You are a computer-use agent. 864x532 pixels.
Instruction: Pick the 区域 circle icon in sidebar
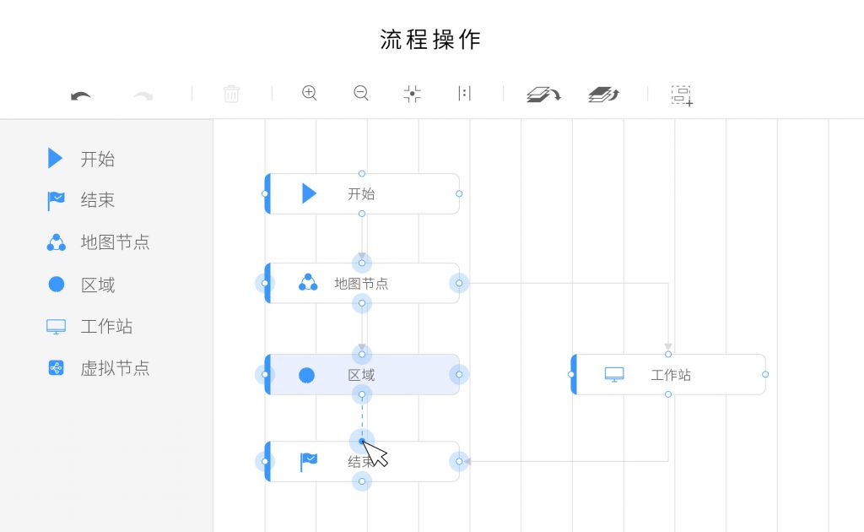(x=57, y=285)
